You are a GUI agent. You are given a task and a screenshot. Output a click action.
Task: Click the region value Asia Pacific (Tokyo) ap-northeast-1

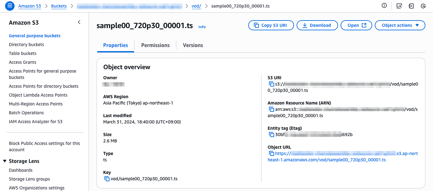pyautogui.click(x=138, y=103)
